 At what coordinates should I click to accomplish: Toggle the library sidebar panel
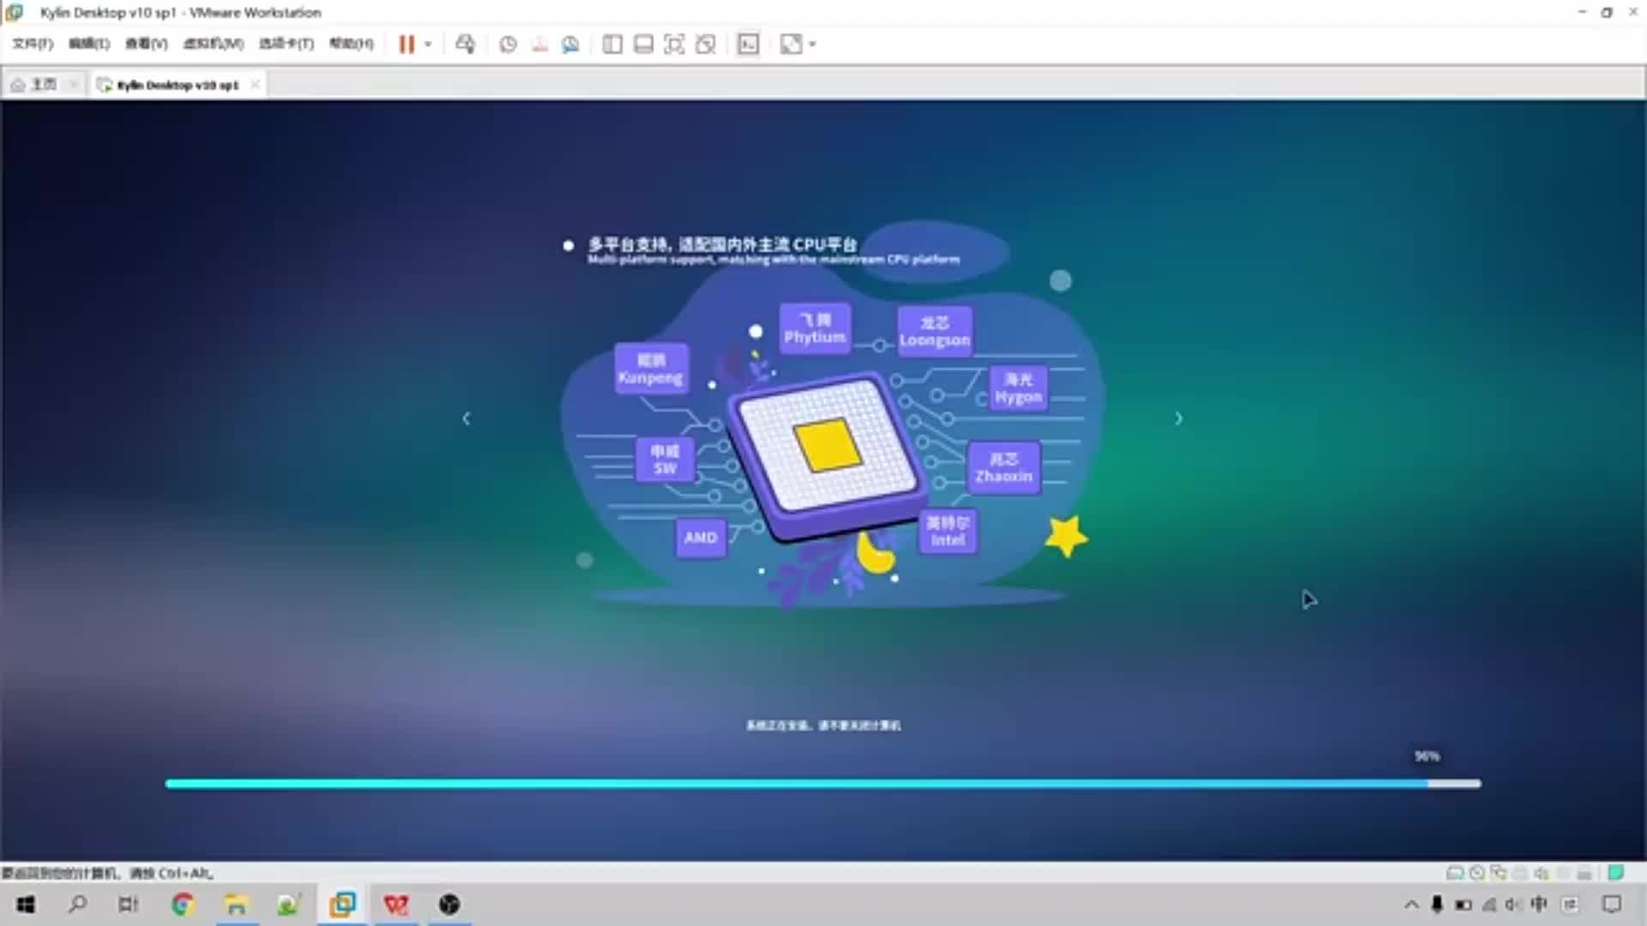612,44
